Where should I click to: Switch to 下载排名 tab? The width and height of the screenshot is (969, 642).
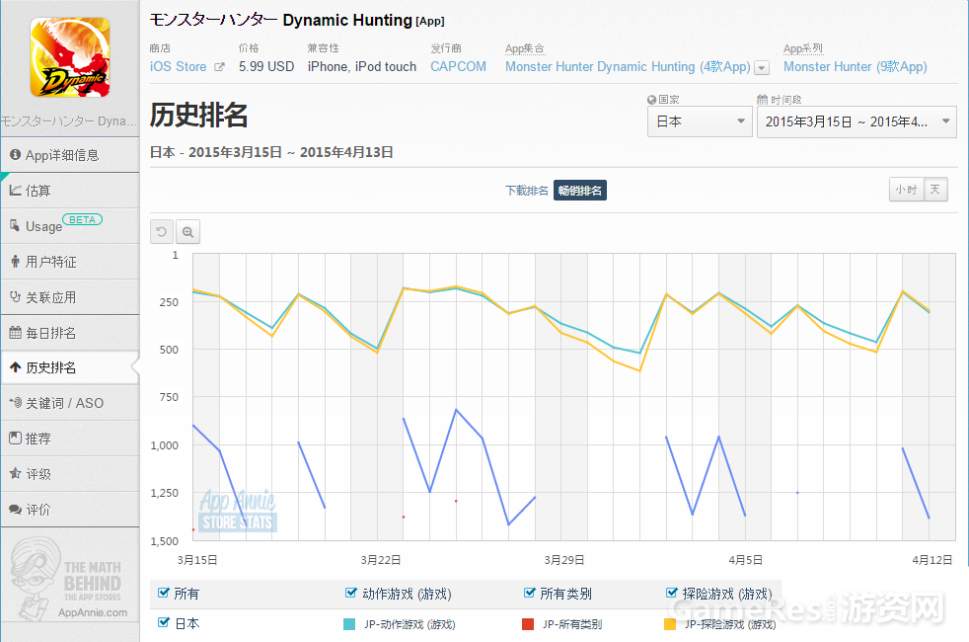(527, 191)
